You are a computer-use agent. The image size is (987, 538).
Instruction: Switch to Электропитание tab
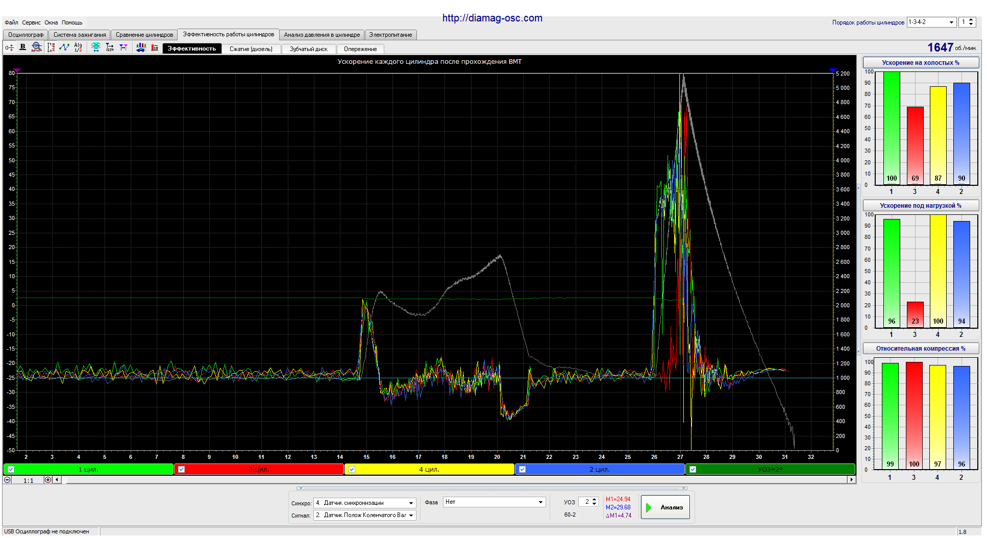390,35
